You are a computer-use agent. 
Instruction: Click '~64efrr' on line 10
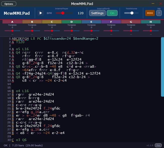30,70
